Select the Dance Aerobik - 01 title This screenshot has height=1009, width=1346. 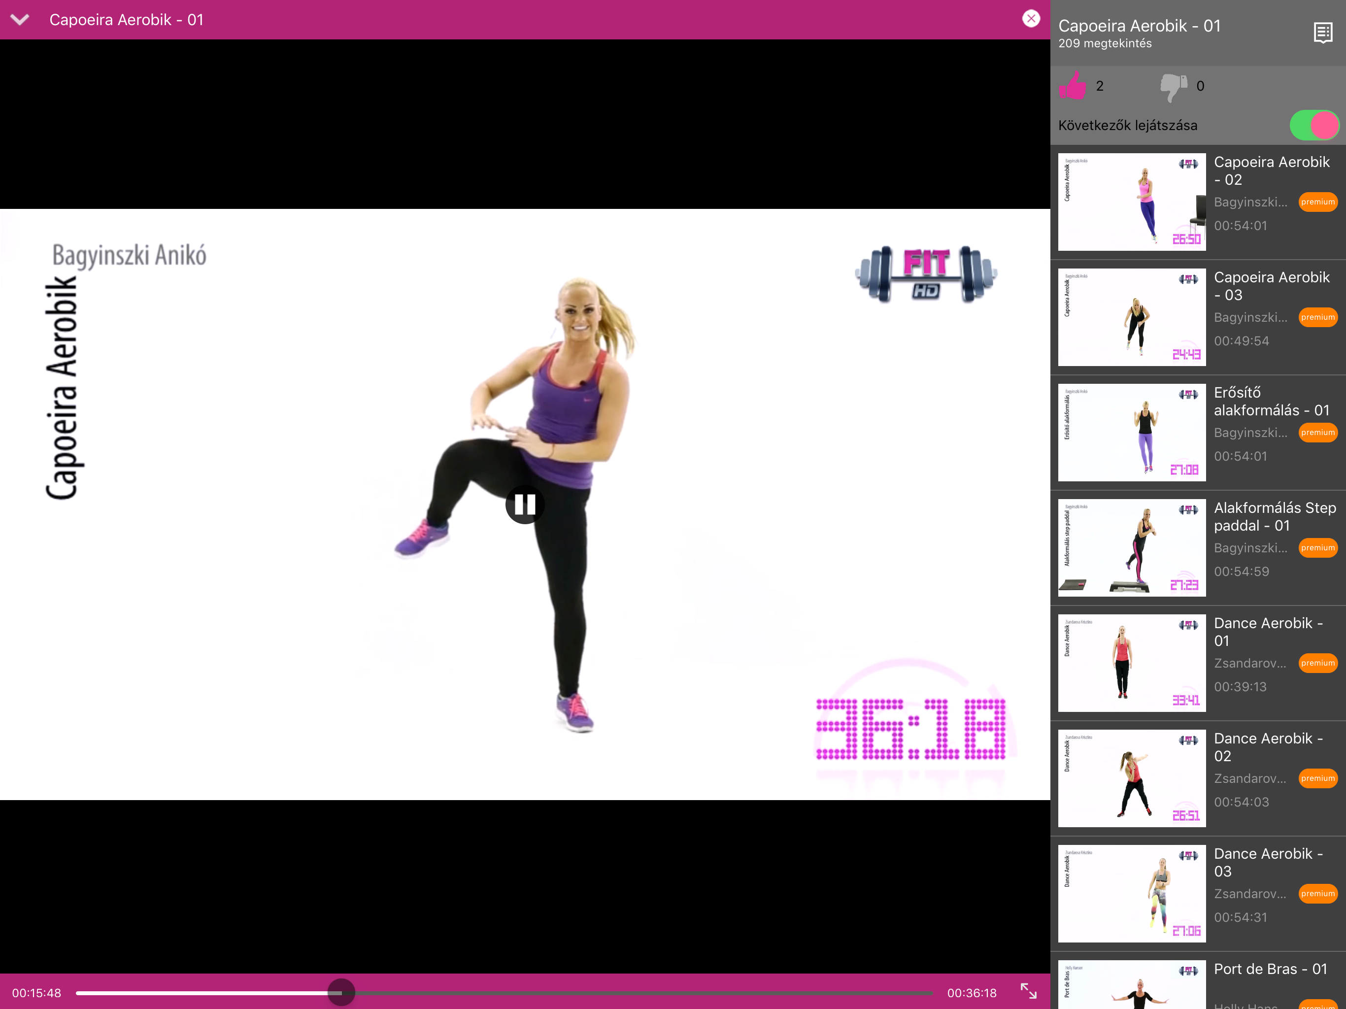1268,632
